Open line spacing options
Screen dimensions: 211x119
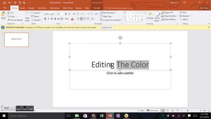coord(97,14)
